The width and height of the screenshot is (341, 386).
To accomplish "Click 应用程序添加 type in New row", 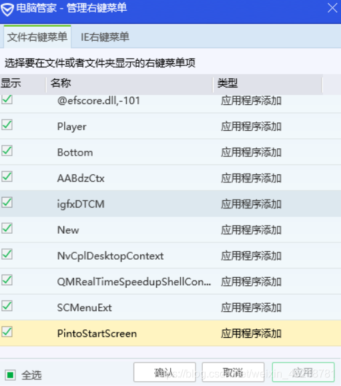I will pyautogui.click(x=251, y=230).
